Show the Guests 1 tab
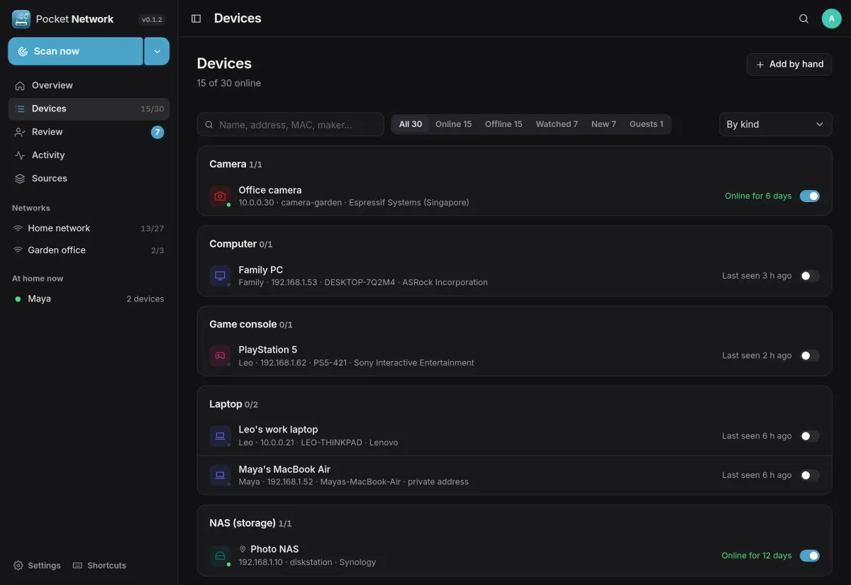This screenshot has height=585, width=851. coord(647,124)
